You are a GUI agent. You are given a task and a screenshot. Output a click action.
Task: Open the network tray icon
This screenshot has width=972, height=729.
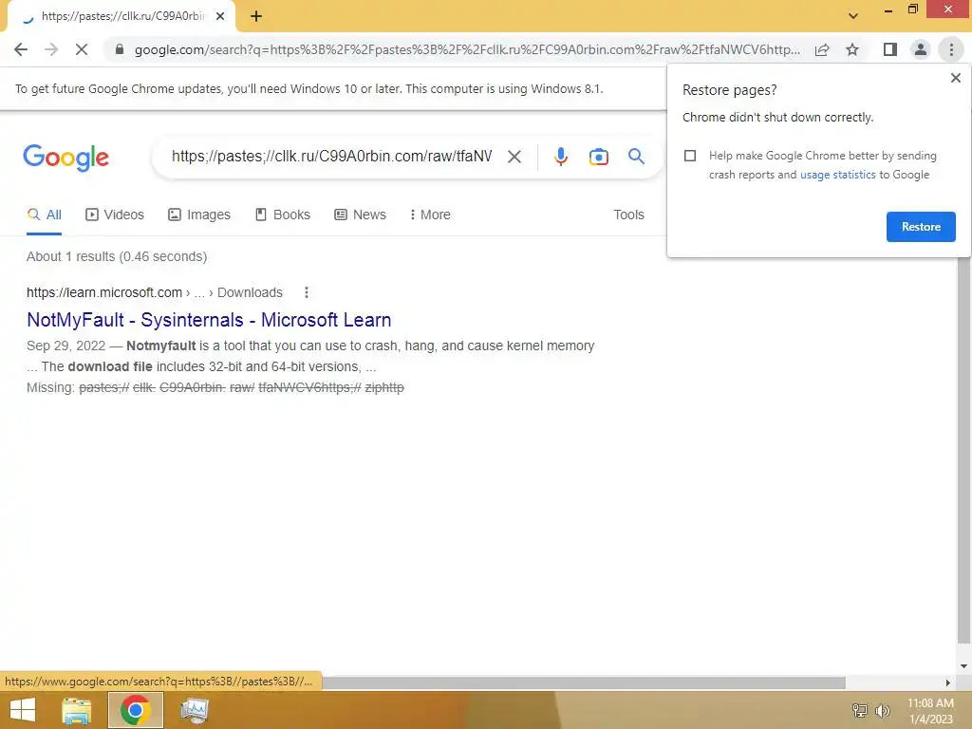(860, 710)
